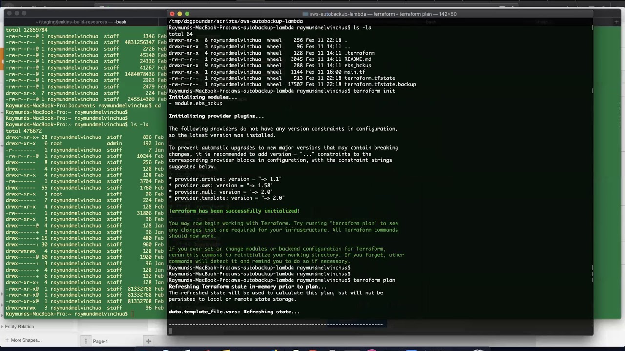Open Page-1 tab in the diagram editor
Viewport: 625px width, 351px height.
[x=100, y=341]
